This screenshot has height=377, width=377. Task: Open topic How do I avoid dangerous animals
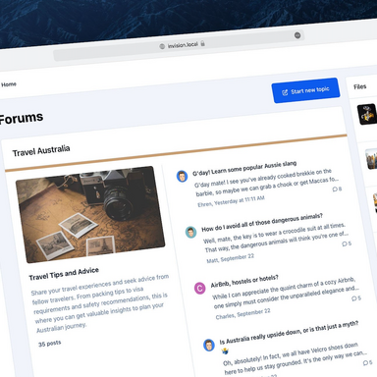click(x=262, y=223)
